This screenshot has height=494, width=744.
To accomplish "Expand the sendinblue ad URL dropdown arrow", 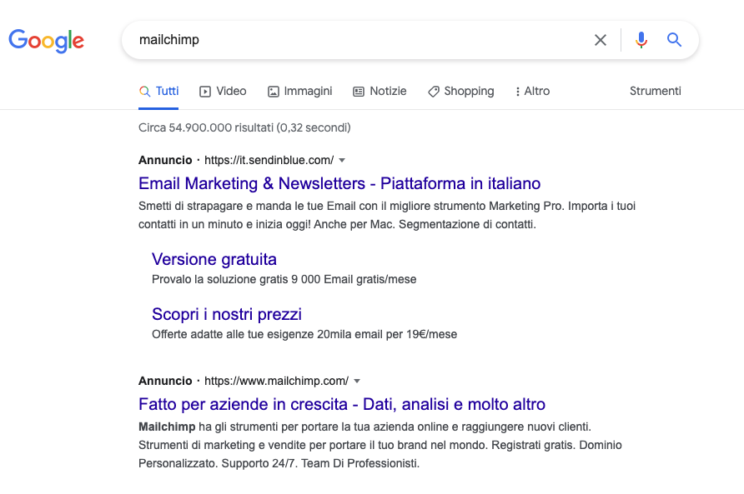I will pos(342,160).
